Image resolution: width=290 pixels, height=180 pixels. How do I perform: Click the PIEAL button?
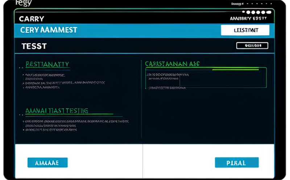coord(237,163)
